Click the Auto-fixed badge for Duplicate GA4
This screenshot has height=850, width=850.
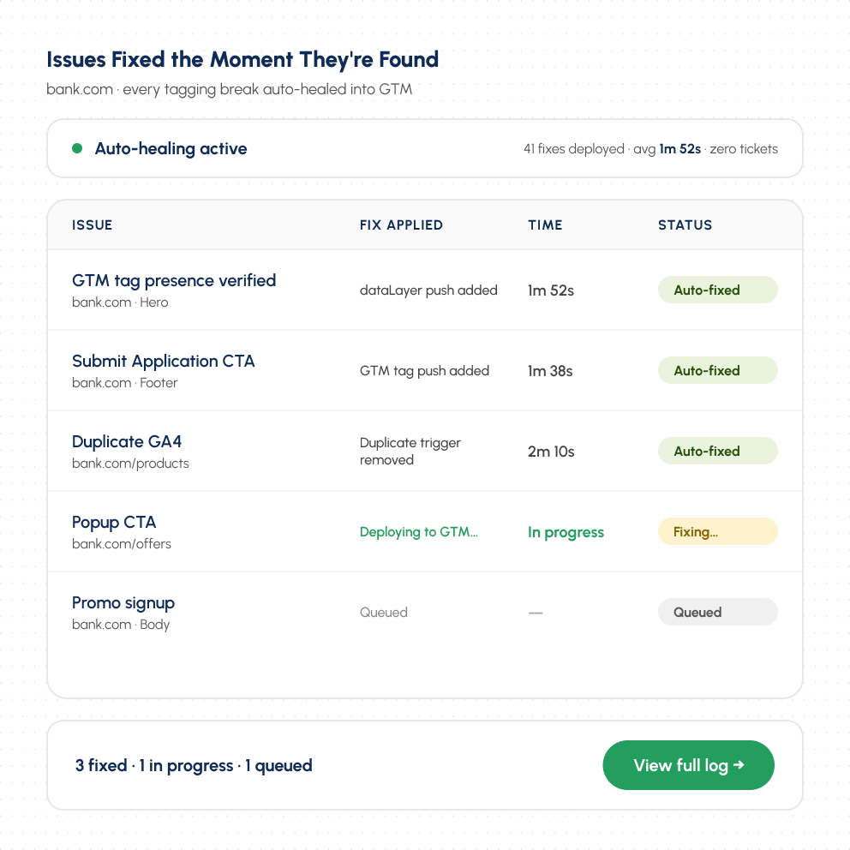coord(718,451)
